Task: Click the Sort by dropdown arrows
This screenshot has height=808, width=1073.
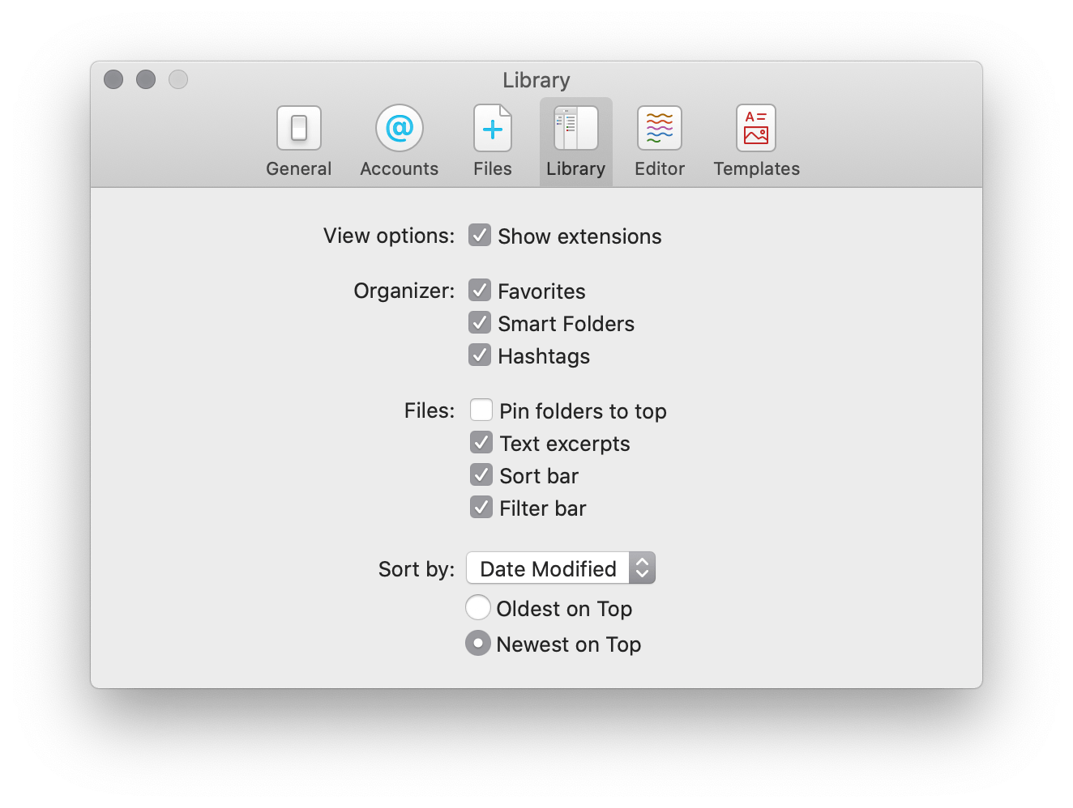Action: 642,568
